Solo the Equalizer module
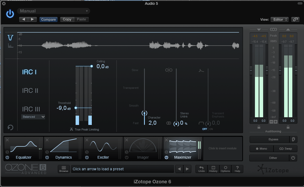 click(7, 152)
